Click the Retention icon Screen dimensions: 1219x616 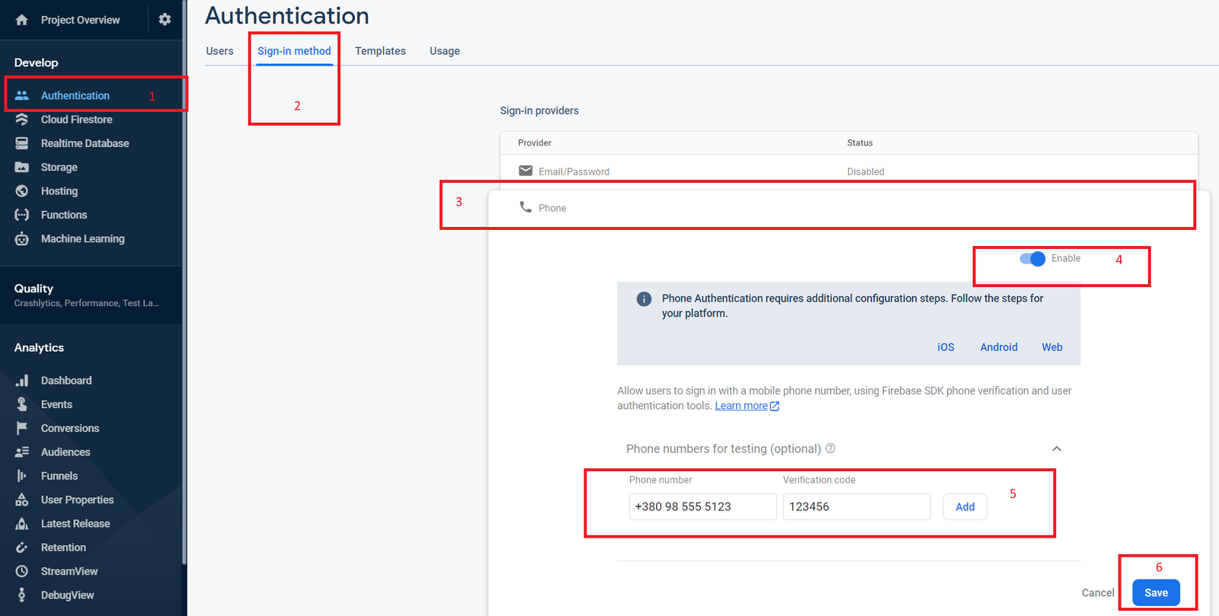click(21, 547)
